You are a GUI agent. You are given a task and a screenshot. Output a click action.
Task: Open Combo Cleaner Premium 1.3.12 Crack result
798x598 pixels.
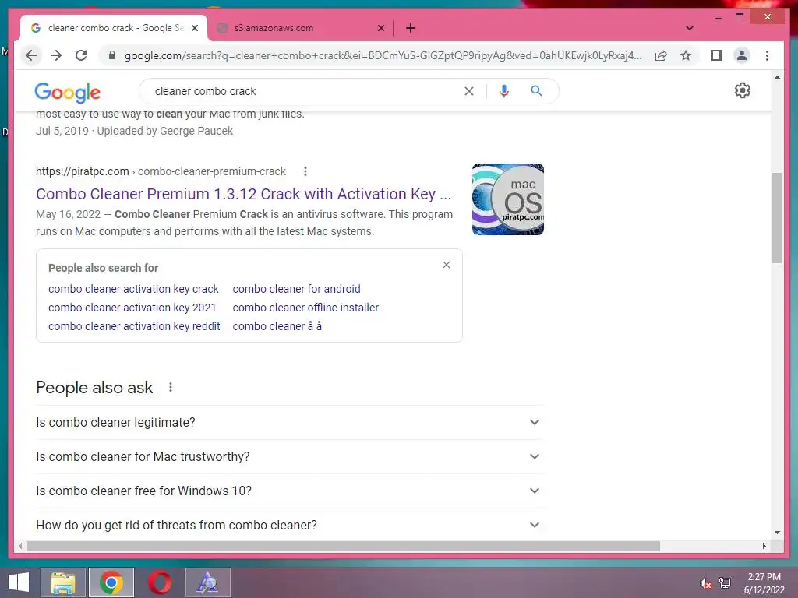(x=243, y=194)
